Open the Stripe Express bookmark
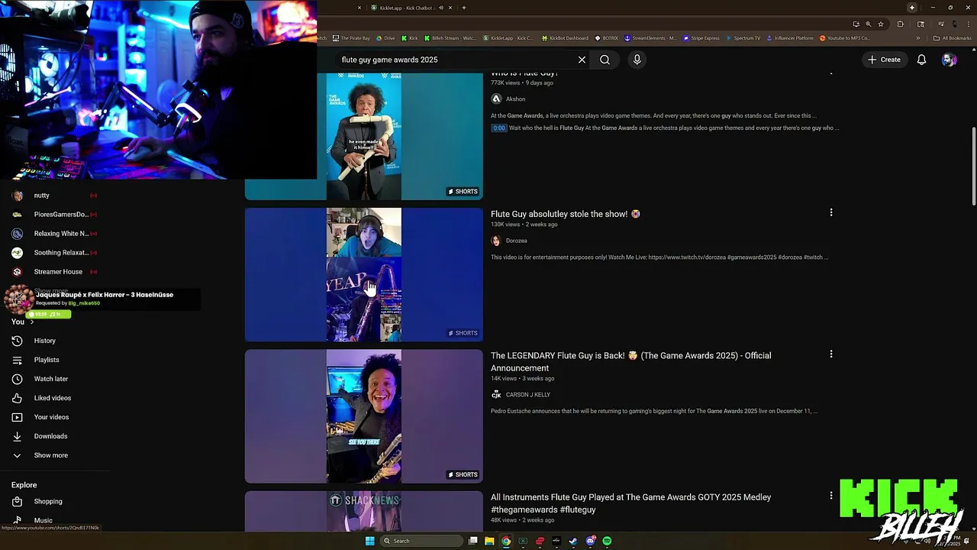 pyautogui.click(x=701, y=38)
